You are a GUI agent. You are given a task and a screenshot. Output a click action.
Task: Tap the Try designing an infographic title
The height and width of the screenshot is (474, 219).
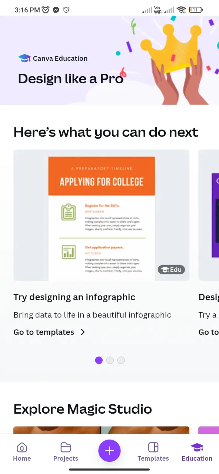(74, 297)
